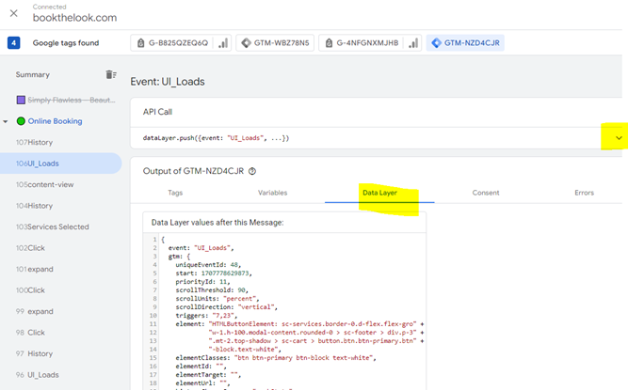
Task: Select event 97 History
Action: pyautogui.click(x=35, y=354)
